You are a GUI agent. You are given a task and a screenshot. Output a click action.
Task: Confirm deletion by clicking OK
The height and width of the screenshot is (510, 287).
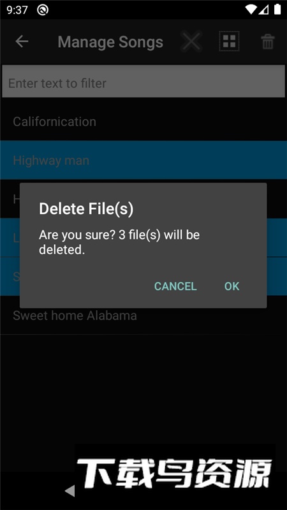(232, 286)
